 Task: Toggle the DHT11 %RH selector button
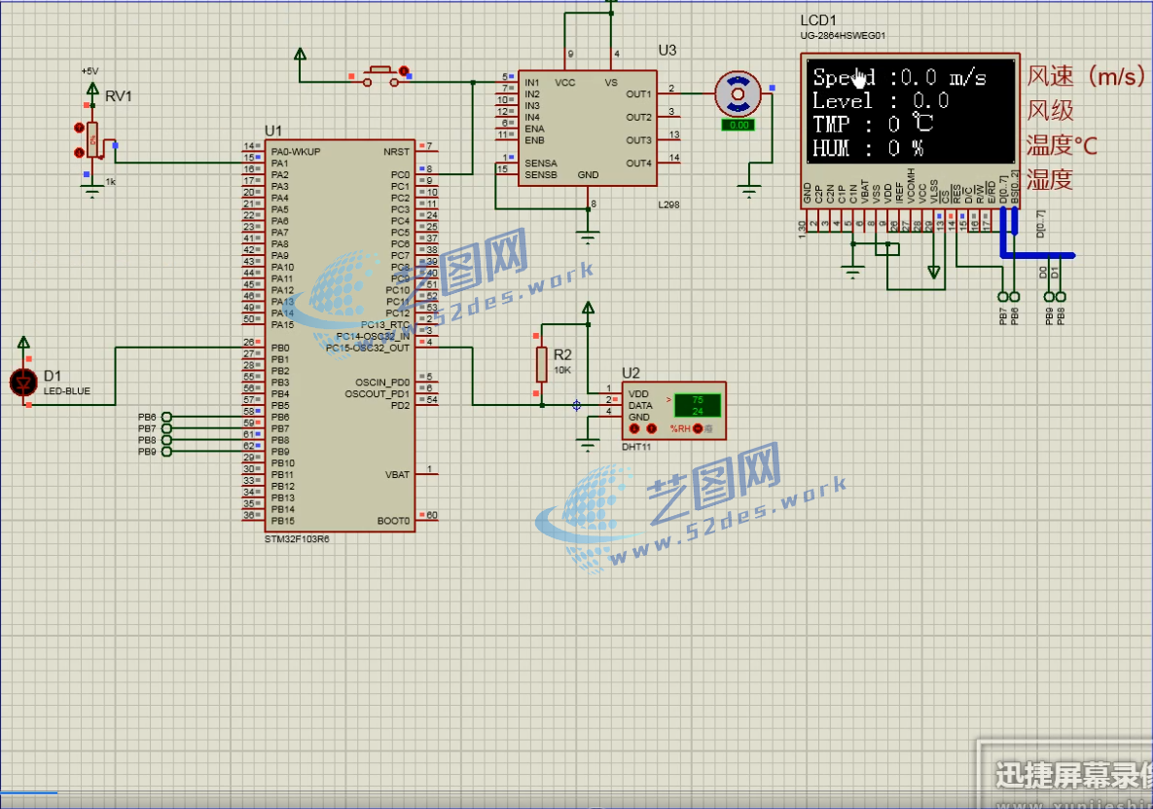coord(697,428)
